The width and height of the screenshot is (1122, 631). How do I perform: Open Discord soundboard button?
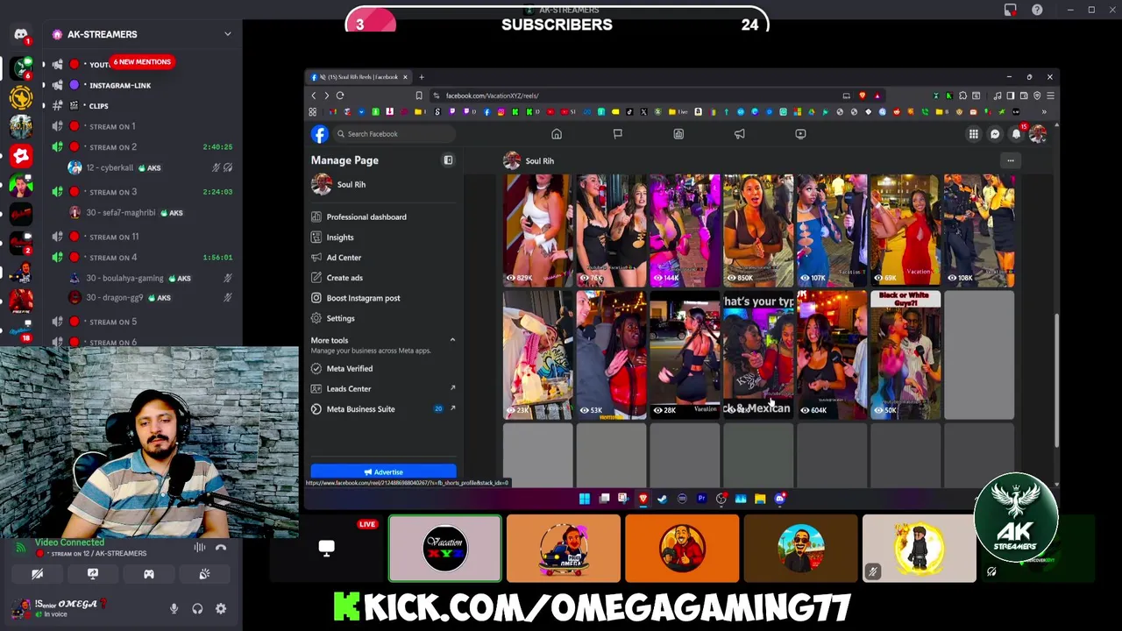click(x=204, y=574)
